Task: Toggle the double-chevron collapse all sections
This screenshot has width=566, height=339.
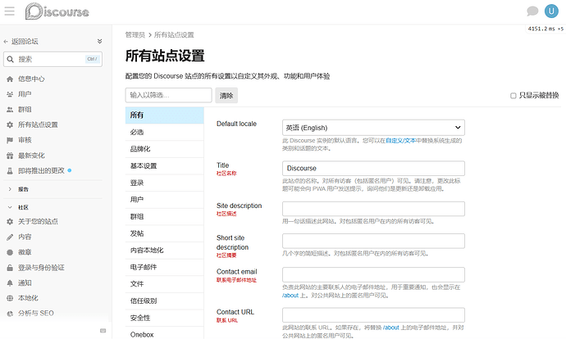Action: click(99, 42)
